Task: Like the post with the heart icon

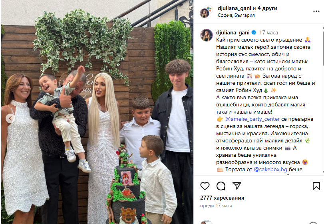Action: [x=205, y=186]
